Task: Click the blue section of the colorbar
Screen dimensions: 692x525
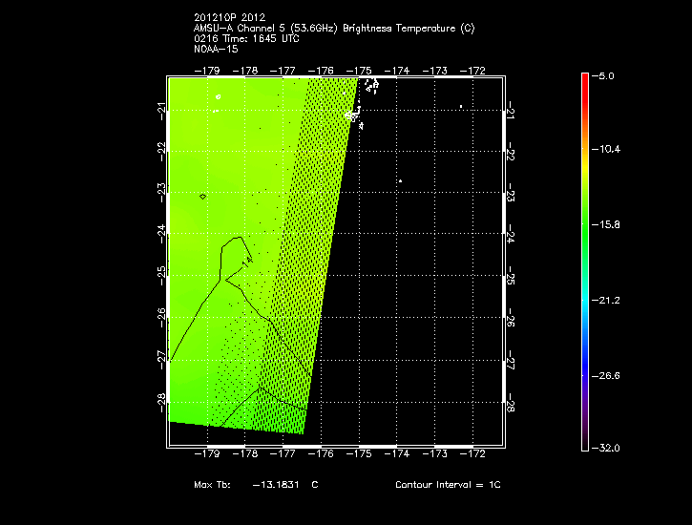Action: (584, 358)
